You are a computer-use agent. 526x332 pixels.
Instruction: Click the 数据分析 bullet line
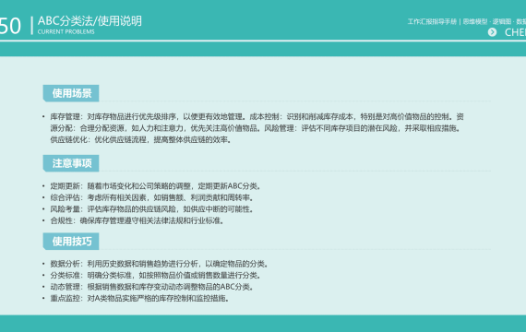160,264
